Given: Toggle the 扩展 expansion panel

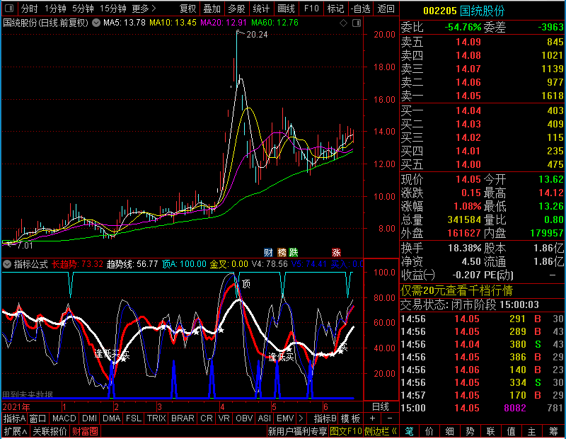Looking at the screenshot, I should click(x=15, y=431).
